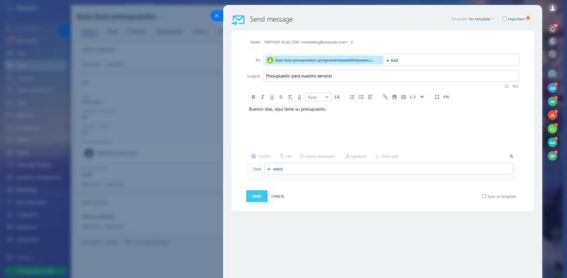Insert a hyperlink into the message

tap(385, 97)
